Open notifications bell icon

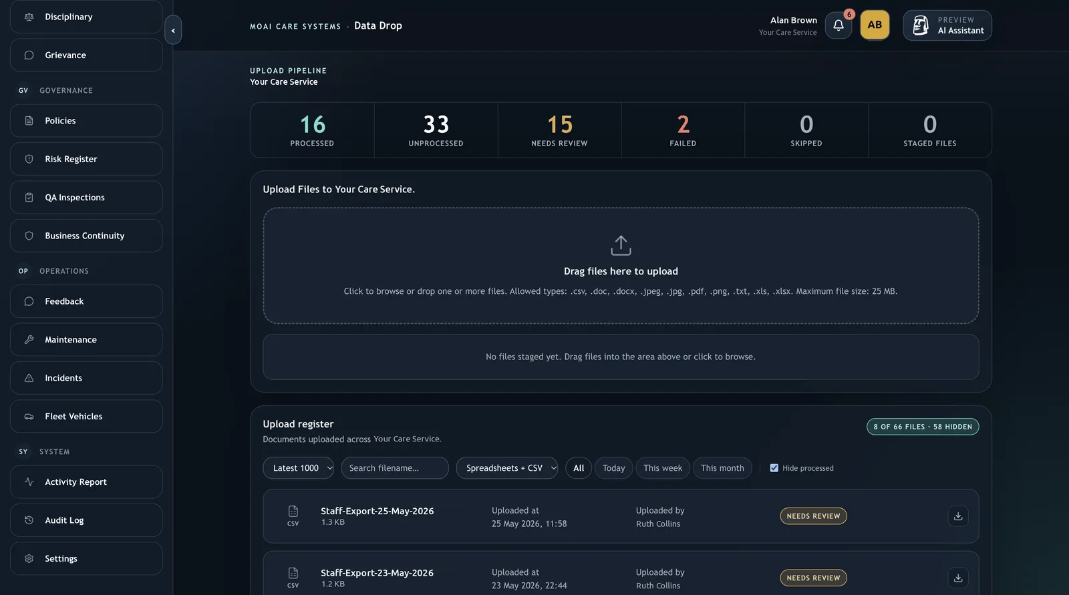coord(838,25)
